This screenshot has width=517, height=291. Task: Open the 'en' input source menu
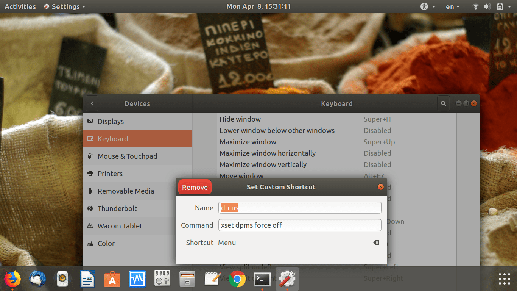tap(453, 6)
